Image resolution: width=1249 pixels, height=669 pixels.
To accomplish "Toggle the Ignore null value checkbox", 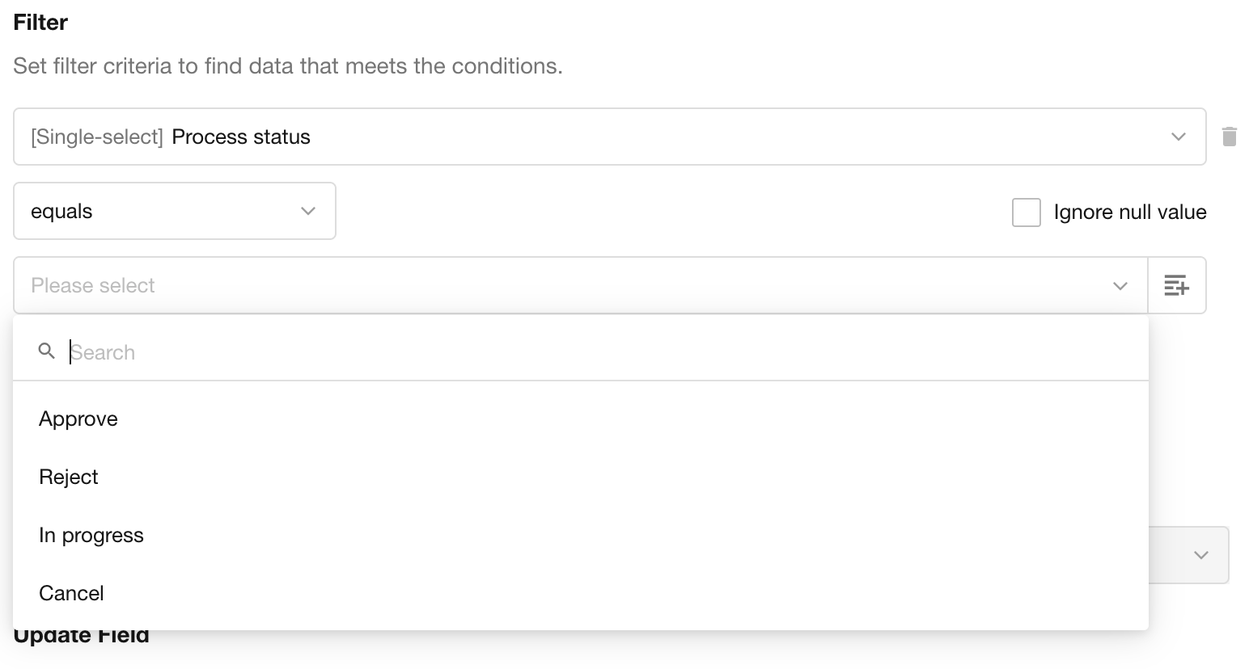I will [1026, 212].
